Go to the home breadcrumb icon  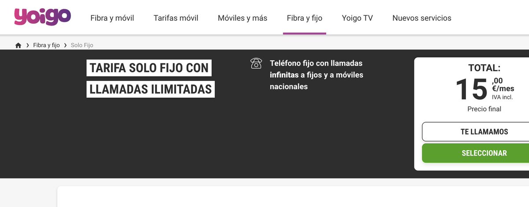pyautogui.click(x=18, y=45)
